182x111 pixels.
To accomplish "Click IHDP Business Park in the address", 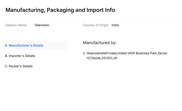I will pyautogui.click(x=142, y=53).
